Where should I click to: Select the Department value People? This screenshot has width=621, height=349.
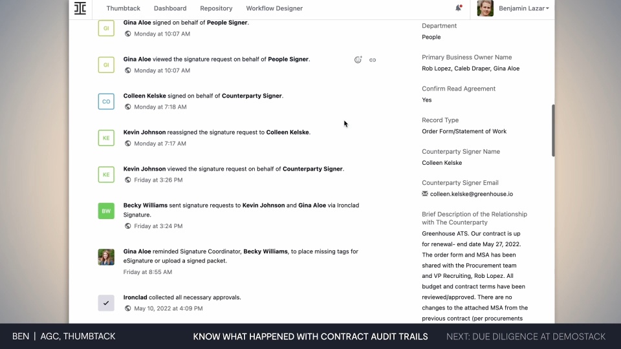click(x=431, y=37)
